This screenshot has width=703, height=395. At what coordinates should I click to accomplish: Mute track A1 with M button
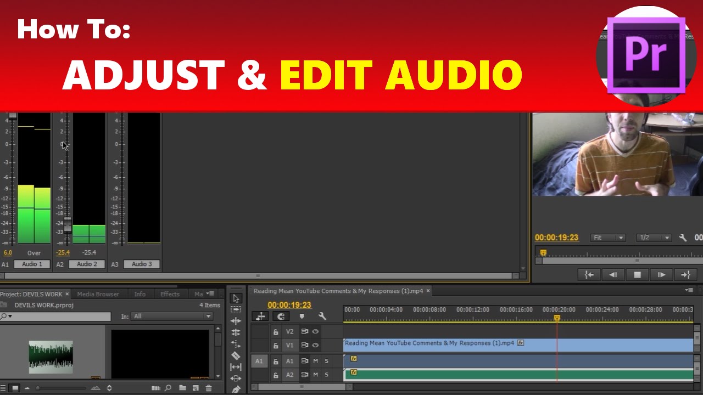click(x=316, y=361)
